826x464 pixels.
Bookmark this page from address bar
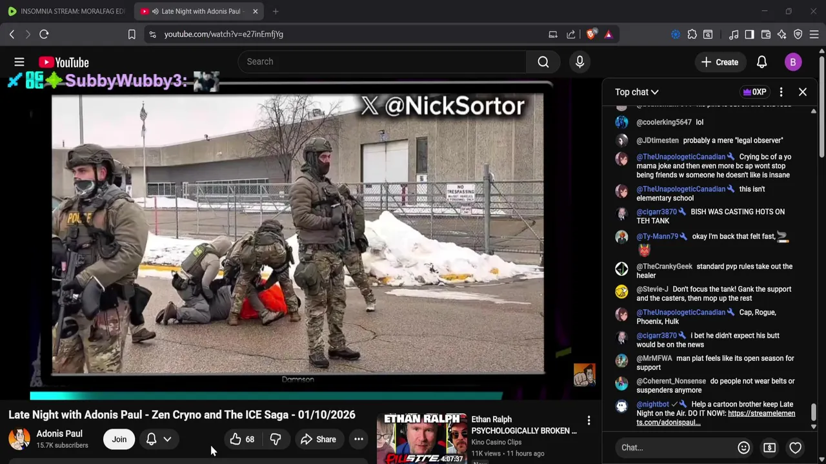click(132, 34)
